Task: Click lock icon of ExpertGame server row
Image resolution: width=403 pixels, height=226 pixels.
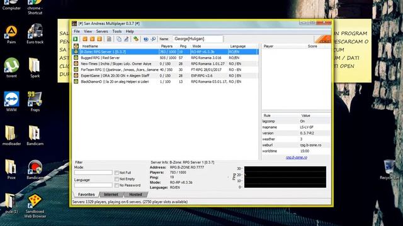Action: (76, 75)
